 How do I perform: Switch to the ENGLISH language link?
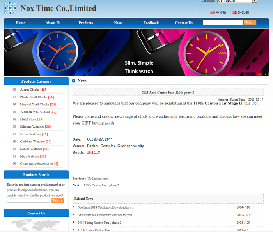pyautogui.click(x=243, y=12)
